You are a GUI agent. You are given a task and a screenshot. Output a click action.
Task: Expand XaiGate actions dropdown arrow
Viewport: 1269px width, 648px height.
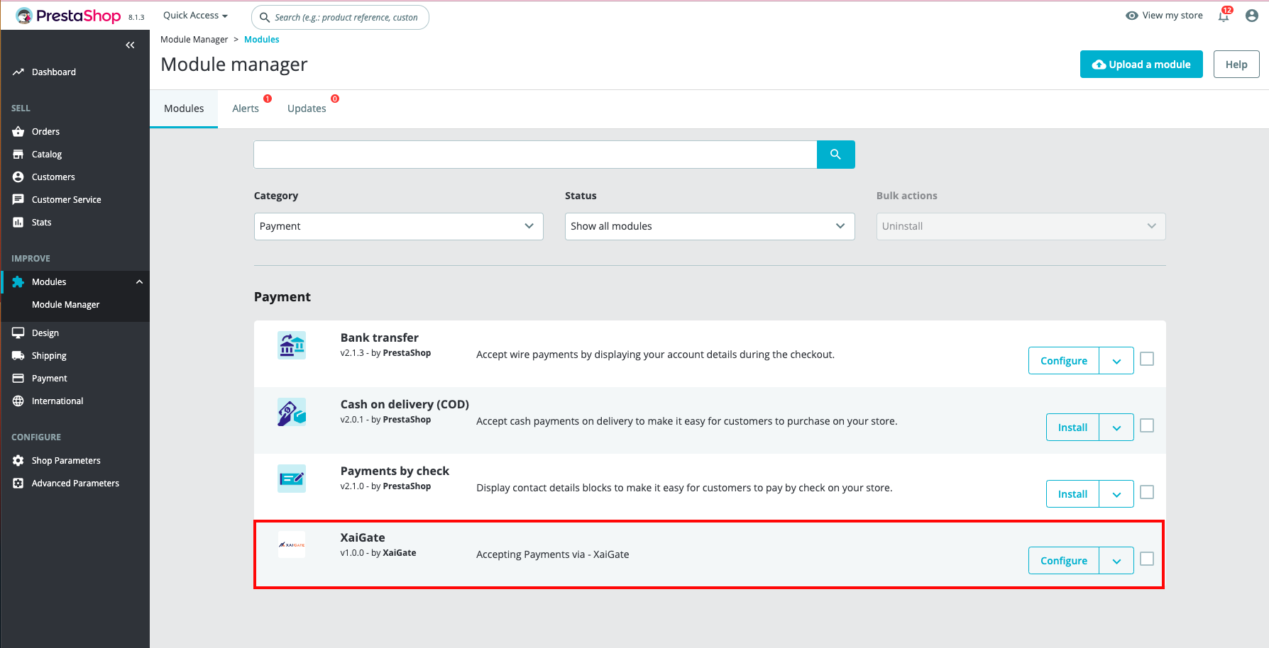tap(1116, 561)
